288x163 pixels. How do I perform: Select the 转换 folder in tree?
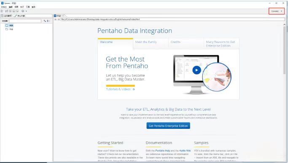pos(9,26)
